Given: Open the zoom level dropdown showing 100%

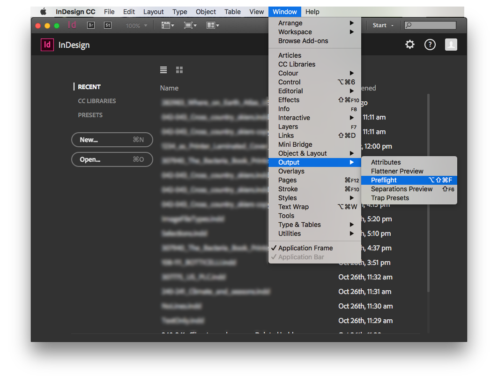Looking at the screenshot, I should tap(137, 25).
